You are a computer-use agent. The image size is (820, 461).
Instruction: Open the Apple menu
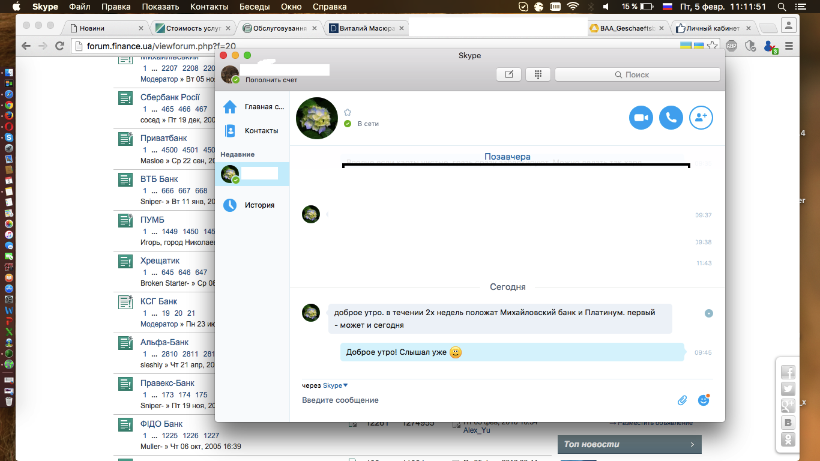click(16, 7)
